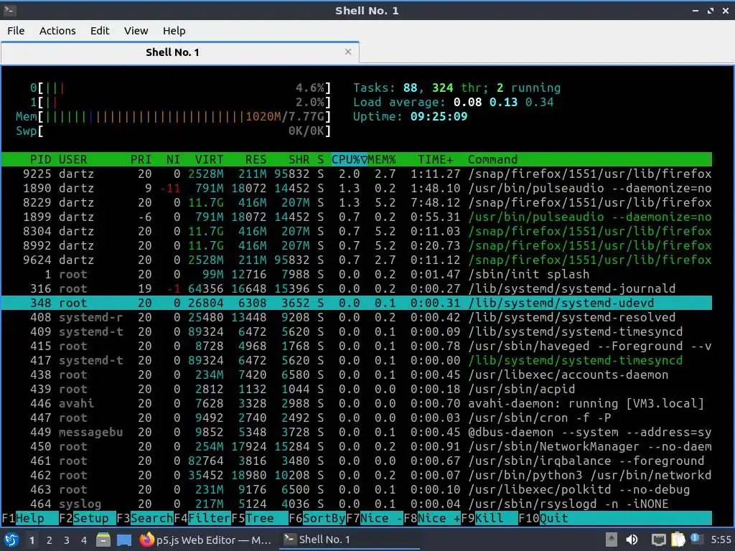Click the F2 Setup button in htop
Image resolution: width=735 pixels, height=551 pixels.
87,518
